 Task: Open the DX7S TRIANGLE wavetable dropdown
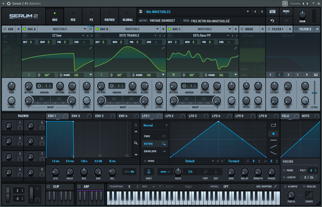pos(156,35)
